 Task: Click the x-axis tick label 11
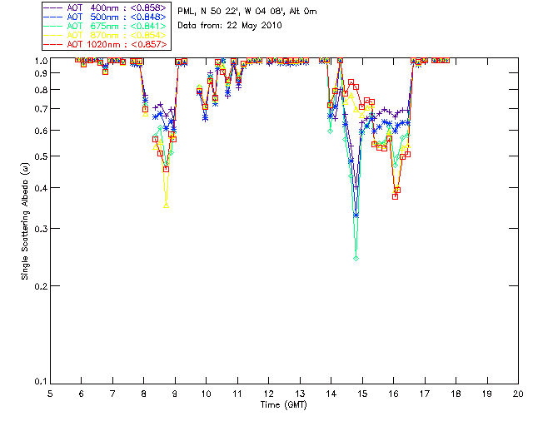coord(237,394)
